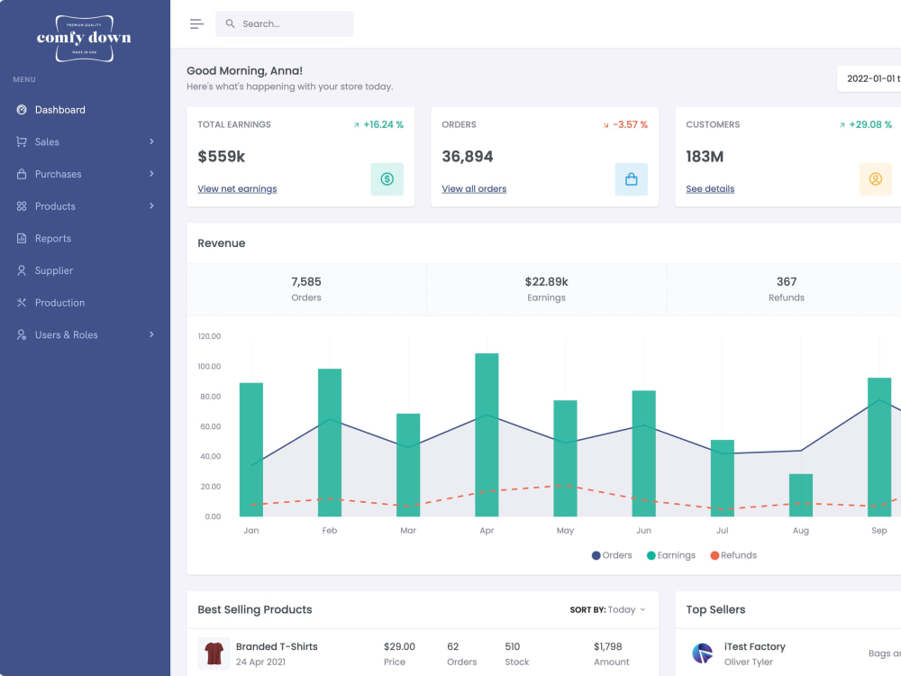Click the search magnifier icon
This screenshot has height=676, width=901.
coord(230,23)
